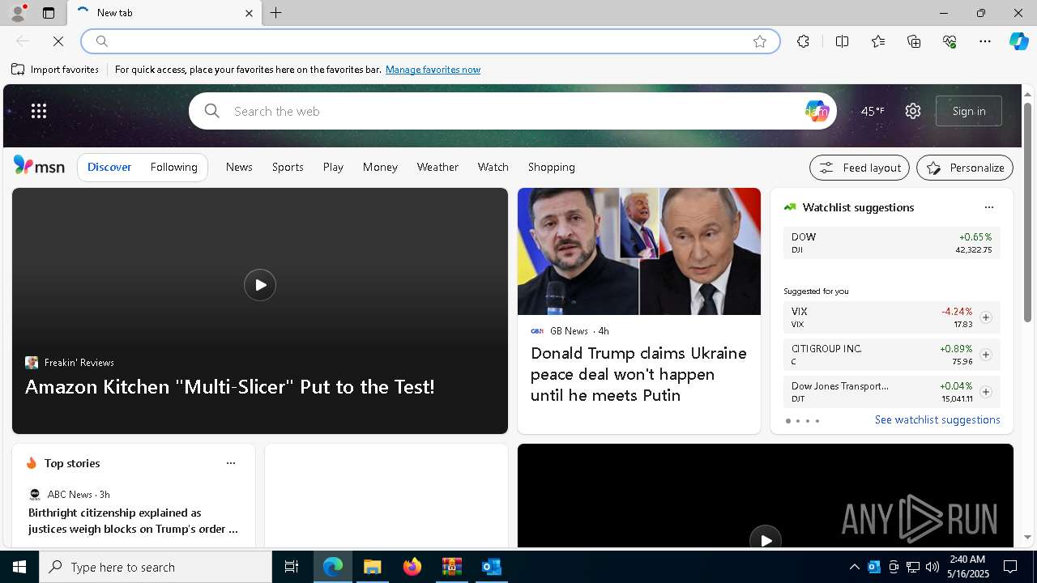Open the Windows Start menu
1037x583 pixels.
[19, 567]
